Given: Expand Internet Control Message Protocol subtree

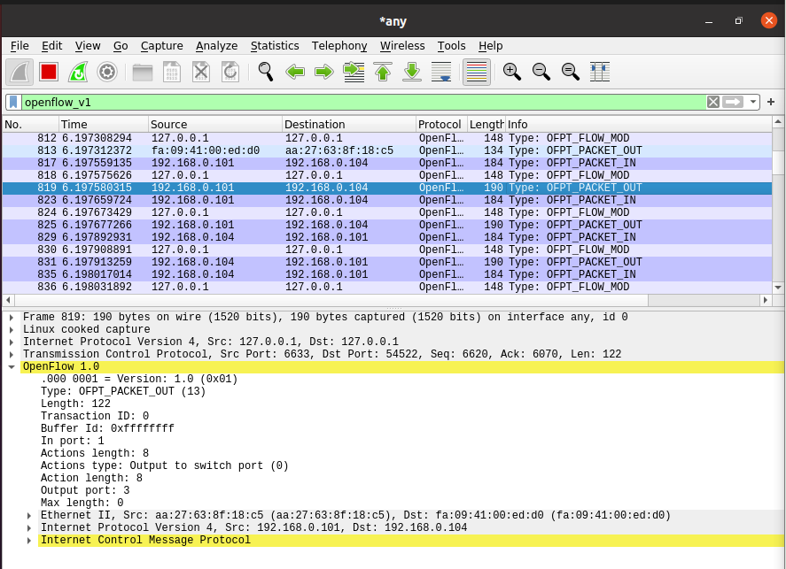Looking at the screenshot, I should pyautogui.click(x=29, y=541).
